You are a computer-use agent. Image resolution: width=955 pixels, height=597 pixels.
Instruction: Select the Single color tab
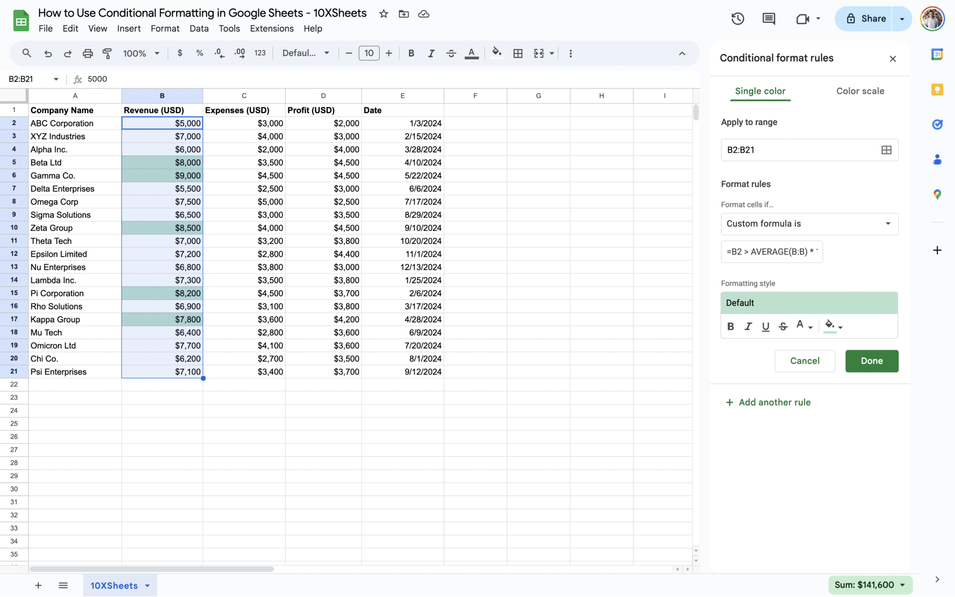coord(760,91)
